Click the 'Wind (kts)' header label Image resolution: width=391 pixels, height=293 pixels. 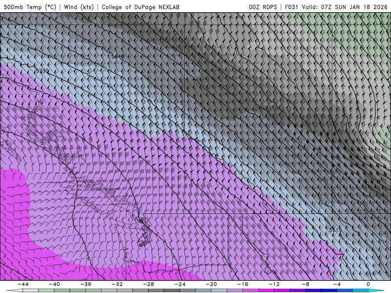tap(79, 7)
